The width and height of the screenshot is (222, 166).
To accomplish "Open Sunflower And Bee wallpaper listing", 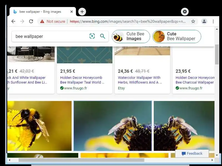I will [x=27, y=80].
